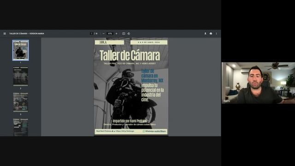Click the MIRA logo on the poster
Viewport: 295px width, 166px height.
click(x=103, y=42)
